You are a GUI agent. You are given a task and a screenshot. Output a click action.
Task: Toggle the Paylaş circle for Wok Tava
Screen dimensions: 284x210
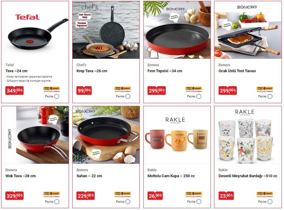coord(57,201)
